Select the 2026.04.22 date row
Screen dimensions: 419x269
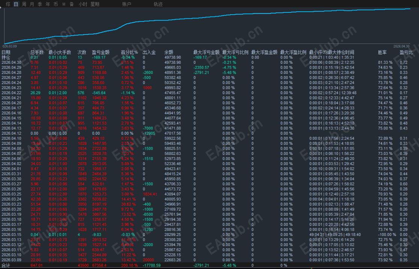(11, 93)
